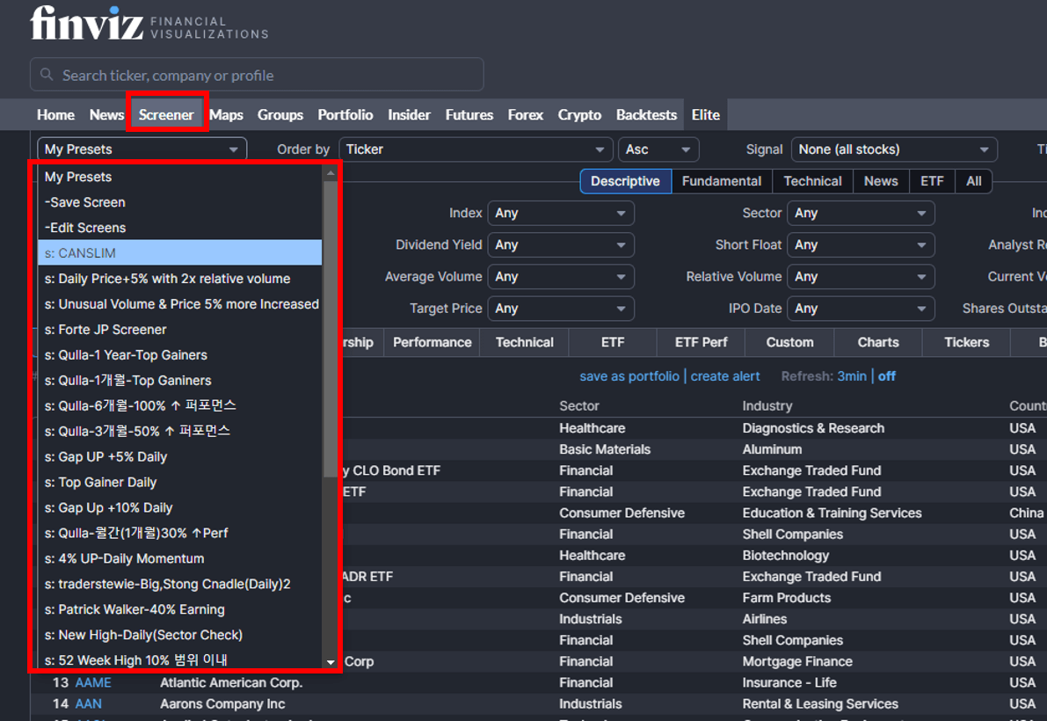Open the AAME ticker link
This screenshot has width=1047, height=721.
point(93,682)
